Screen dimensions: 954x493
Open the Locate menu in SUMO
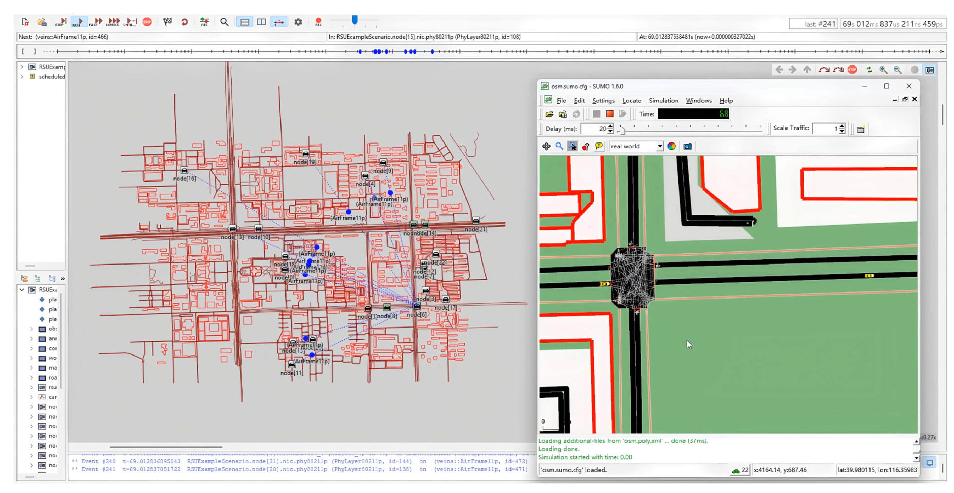631,101
